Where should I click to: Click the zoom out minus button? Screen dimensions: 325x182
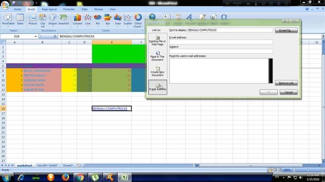tap(294, 170)
